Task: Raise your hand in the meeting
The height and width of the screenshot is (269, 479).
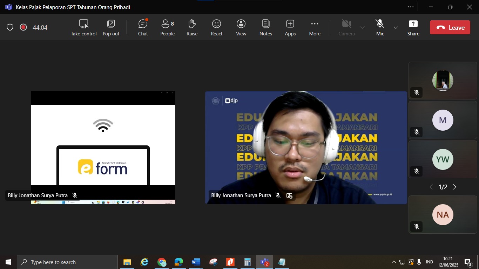Action: coord(192,27)
